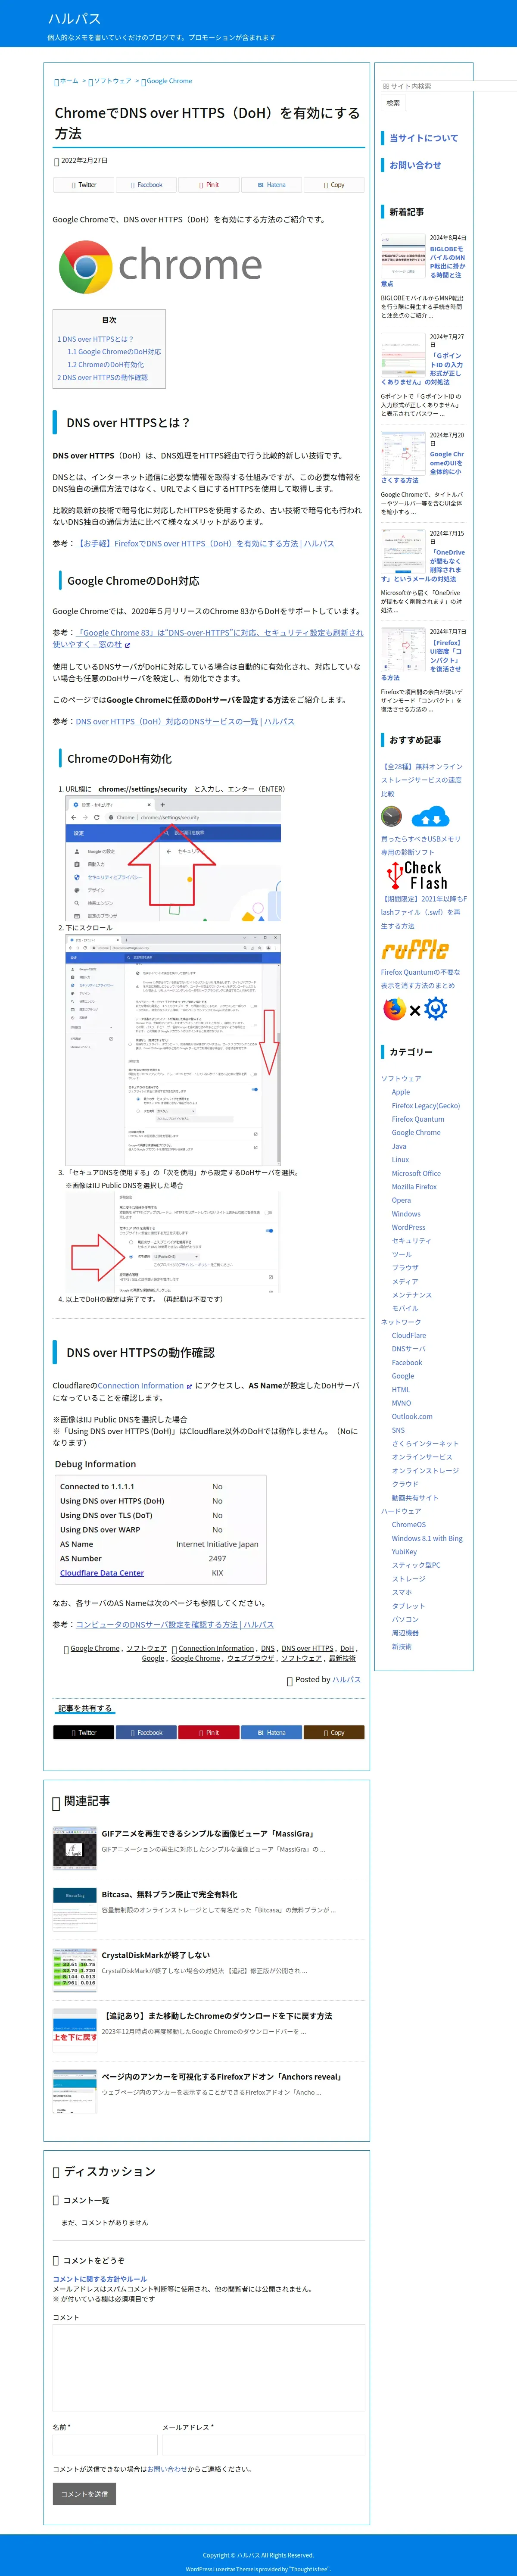
Task: Open コンピュータのDNSサーバ設定を確認する方法 link
Action: 175,1625
